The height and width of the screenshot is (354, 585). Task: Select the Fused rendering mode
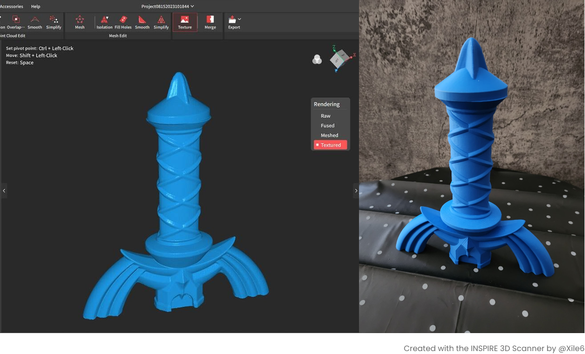[x=327, y=125]
